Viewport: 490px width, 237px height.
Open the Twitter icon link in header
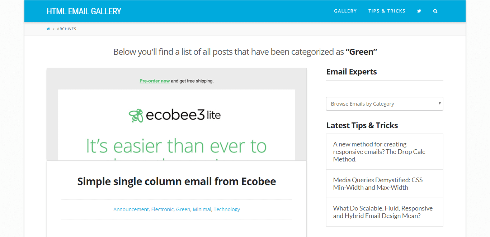(419, 11)
